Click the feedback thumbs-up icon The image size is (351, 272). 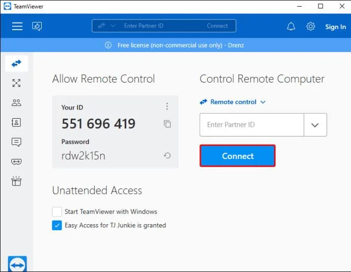(37, 26)
